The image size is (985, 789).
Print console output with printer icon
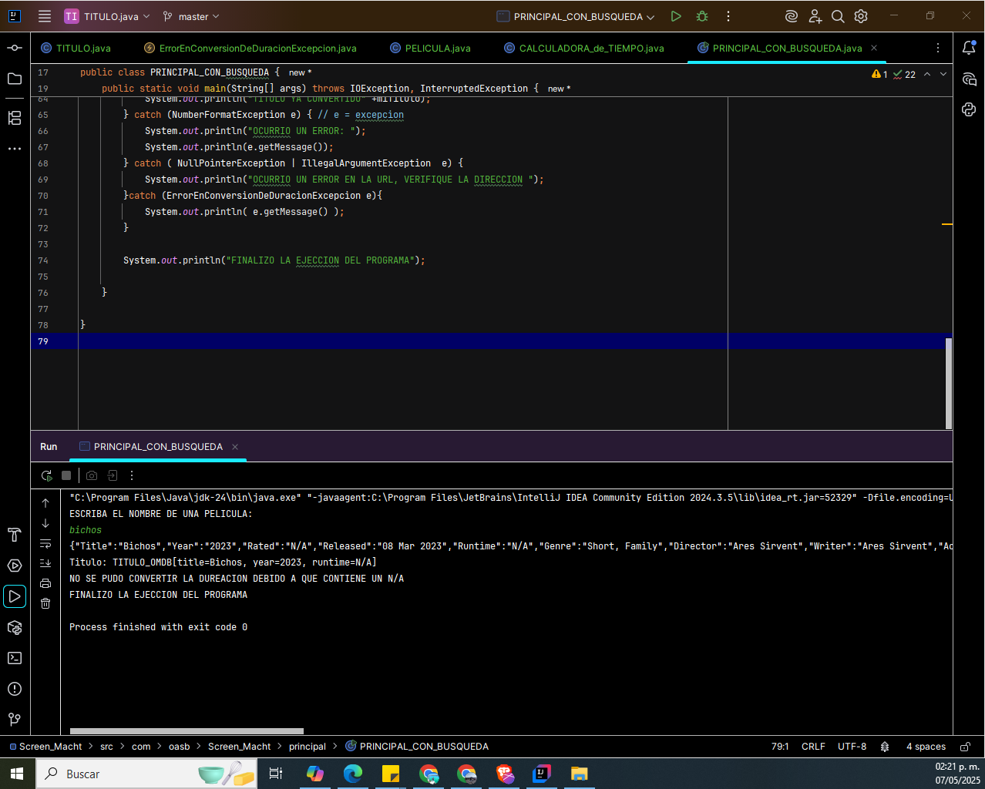(x=45, y=583)
